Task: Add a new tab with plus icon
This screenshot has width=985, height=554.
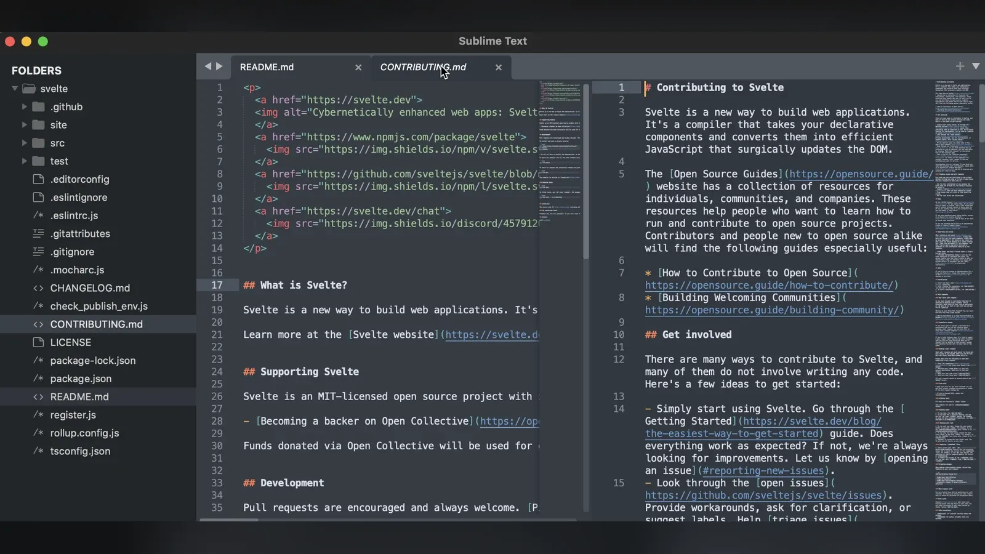Action: click(x=960, y=66)
